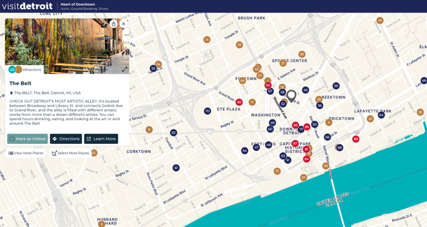427x227 pixels.
Task: Click the location pin beside The BELT address
Action: point(12,93)
